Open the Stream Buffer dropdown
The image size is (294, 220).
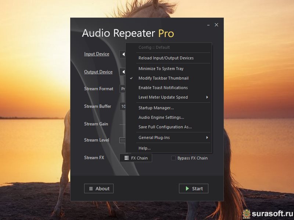[x=123, y=106]
